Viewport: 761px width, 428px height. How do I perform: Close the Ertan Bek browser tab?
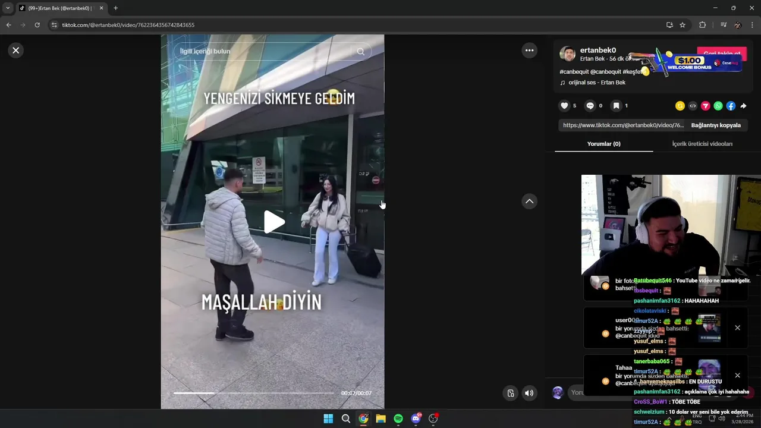point(101,8)
